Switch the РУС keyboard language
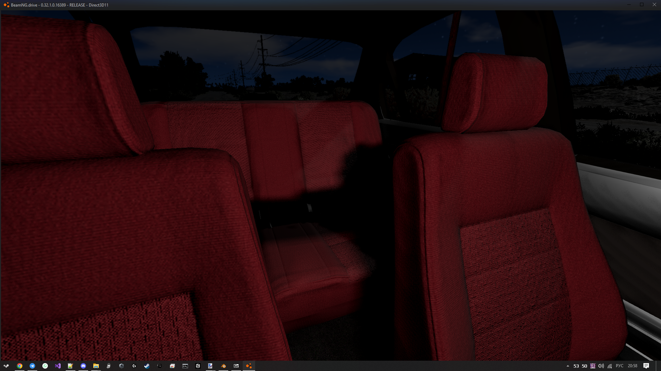Image resolution: width=661 pixels, height=371 pixels. 619,366
